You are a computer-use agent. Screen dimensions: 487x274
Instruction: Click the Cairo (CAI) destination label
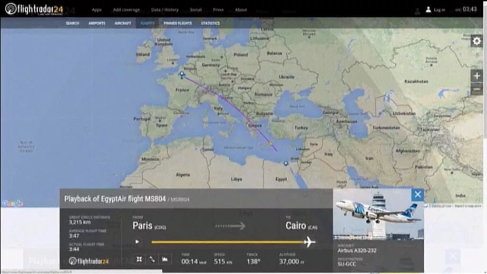coord(301,226)
